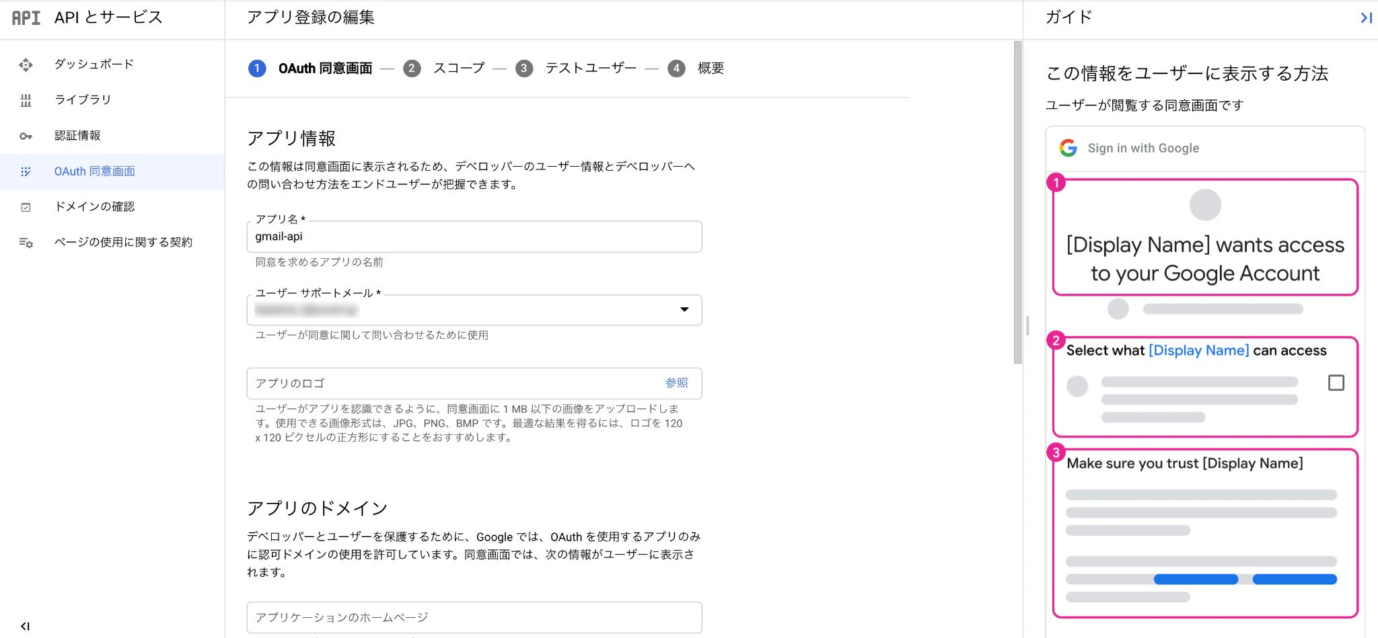Click the ガイド panel title
This screenshot has width=1378, height=638.
click(x=1068, y=18)
